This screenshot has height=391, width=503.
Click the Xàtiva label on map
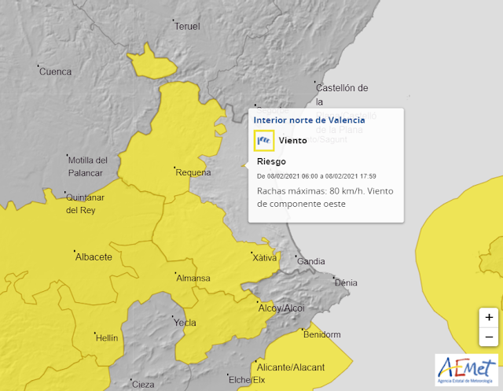tap(264, 258)
